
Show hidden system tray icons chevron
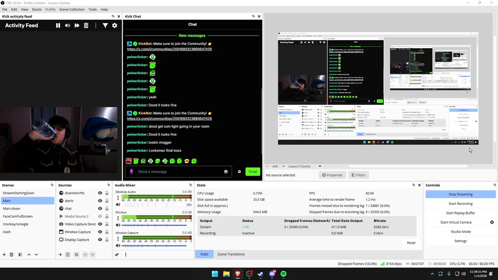point(432,274)
